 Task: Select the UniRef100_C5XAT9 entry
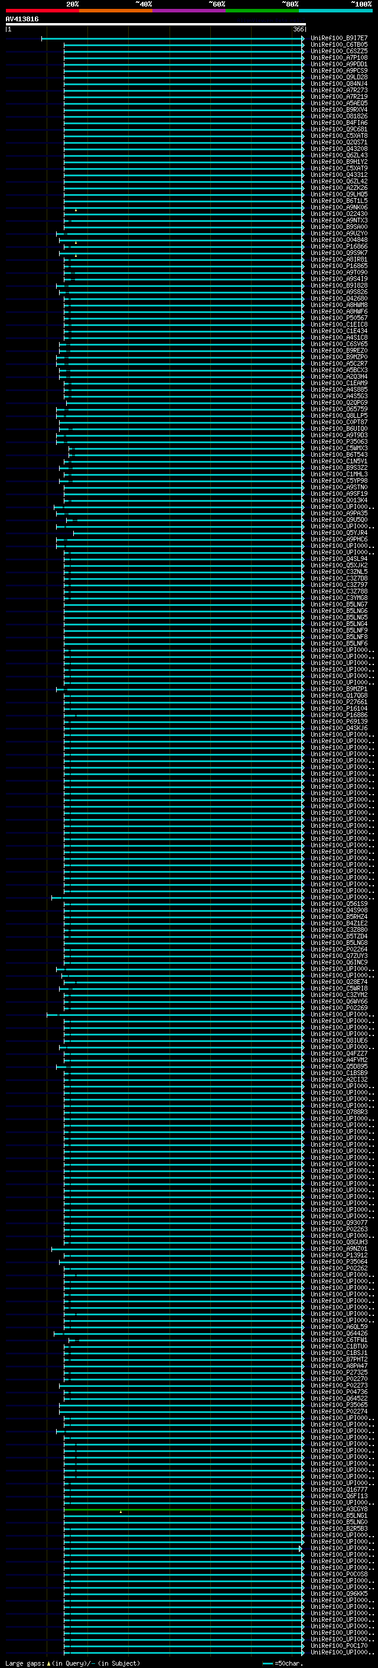[338, 169]
